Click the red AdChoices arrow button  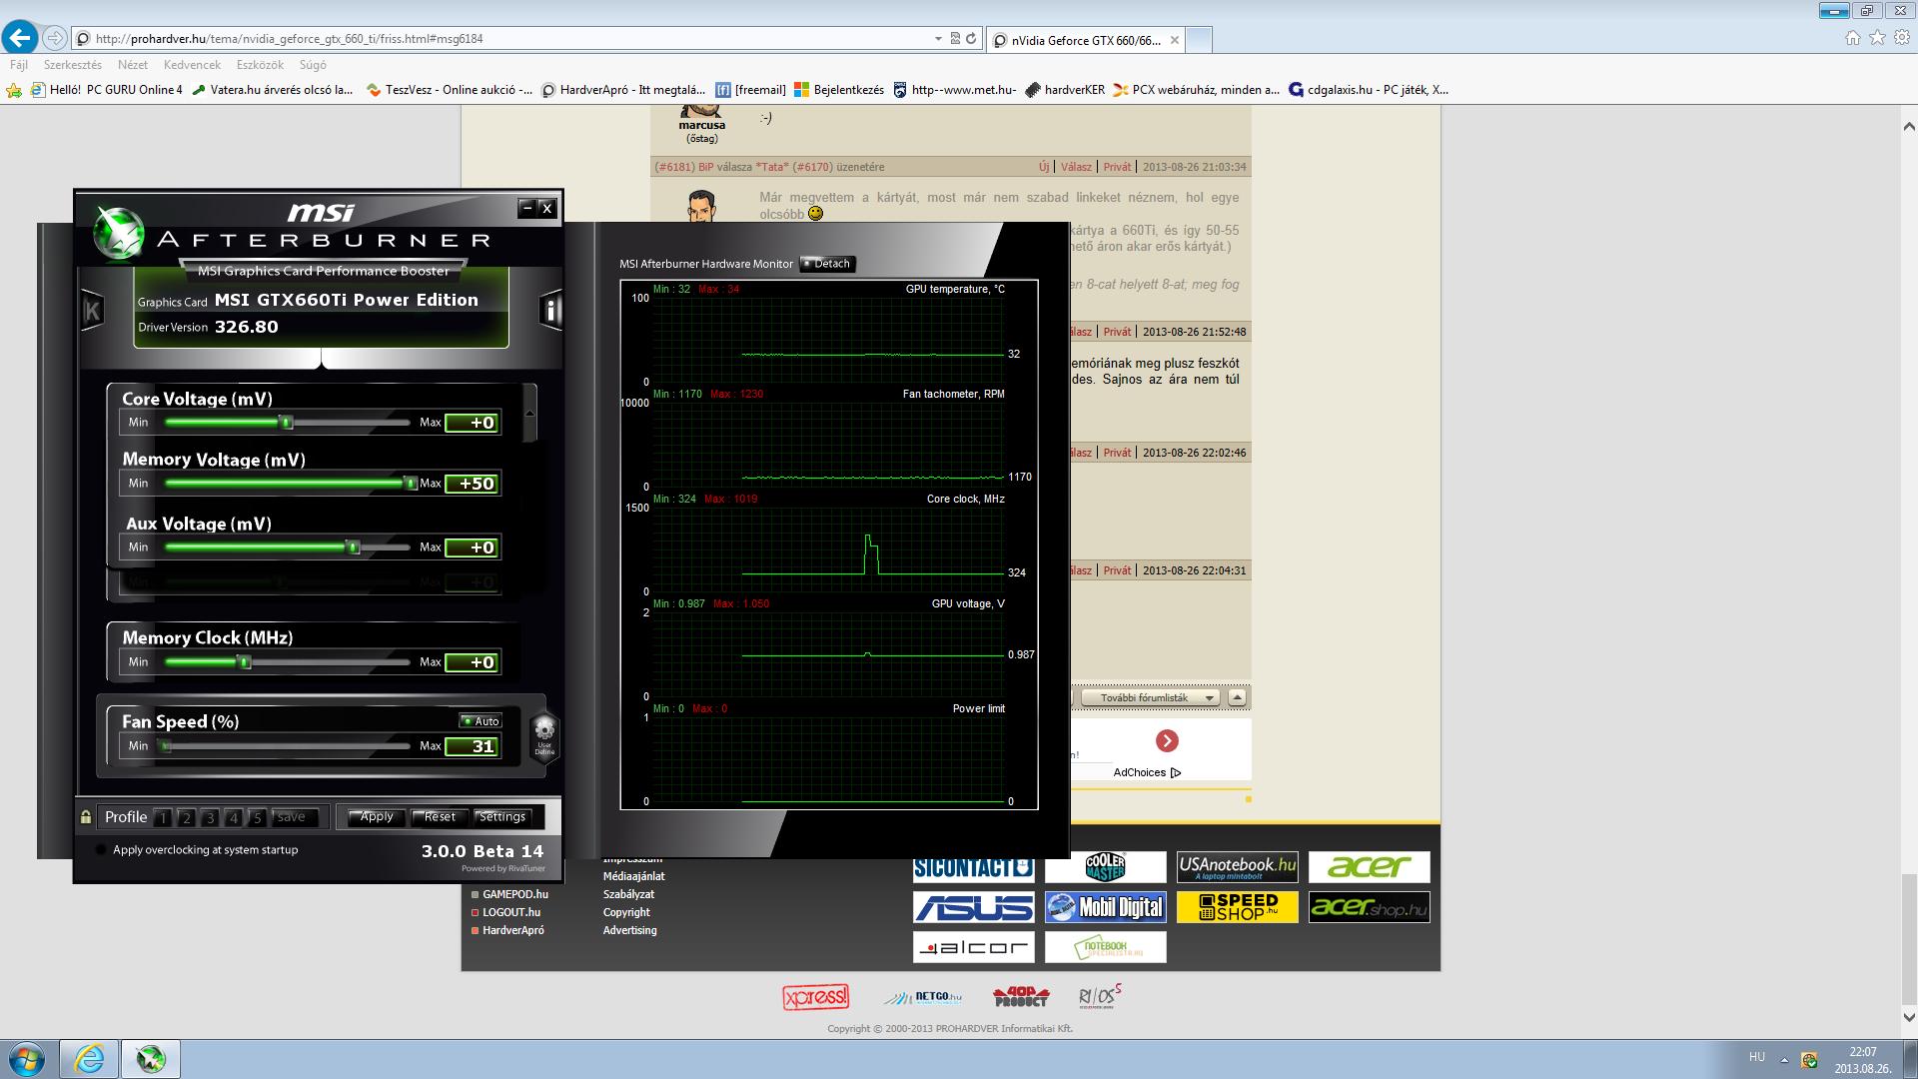pyautogui.click(x=1167, y=740)
